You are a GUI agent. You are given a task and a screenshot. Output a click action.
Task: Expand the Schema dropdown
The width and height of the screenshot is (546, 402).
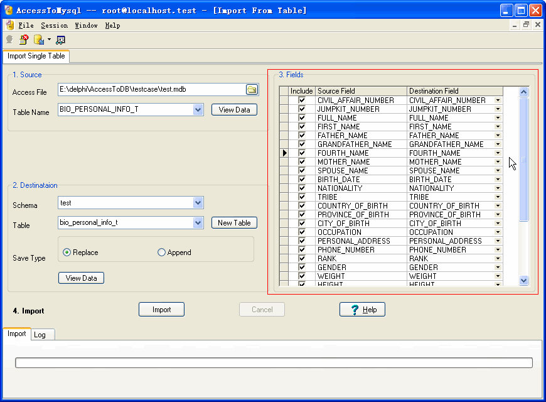tap(198, 203)
